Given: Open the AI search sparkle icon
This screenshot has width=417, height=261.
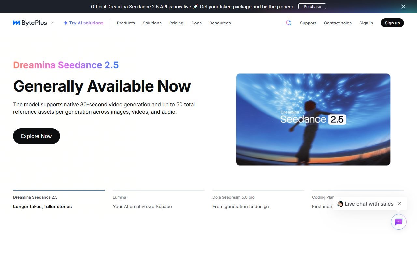Looking at the screenshot, I should (x=288, y=23).
